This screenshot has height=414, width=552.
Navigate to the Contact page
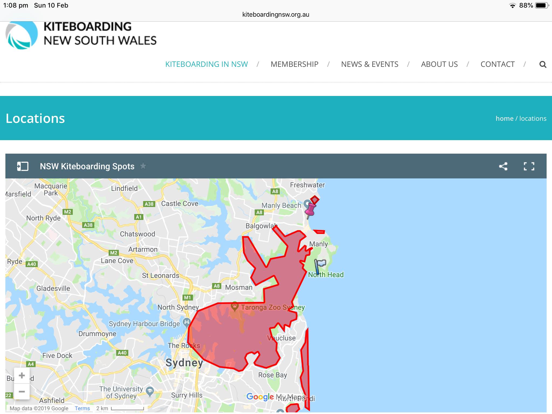(x=498, y=64)
